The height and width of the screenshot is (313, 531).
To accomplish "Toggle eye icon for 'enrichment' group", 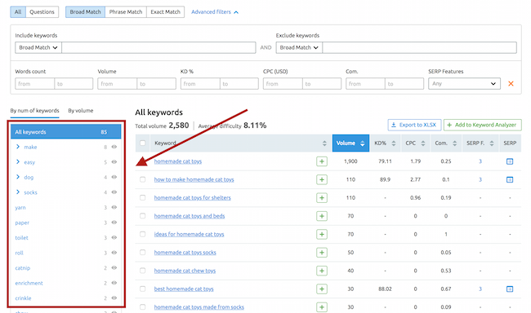I will click(x=114, y=283).
